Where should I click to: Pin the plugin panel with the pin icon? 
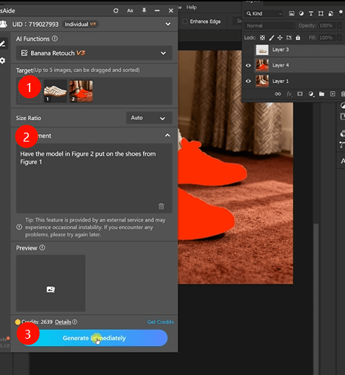click(144, 10)
